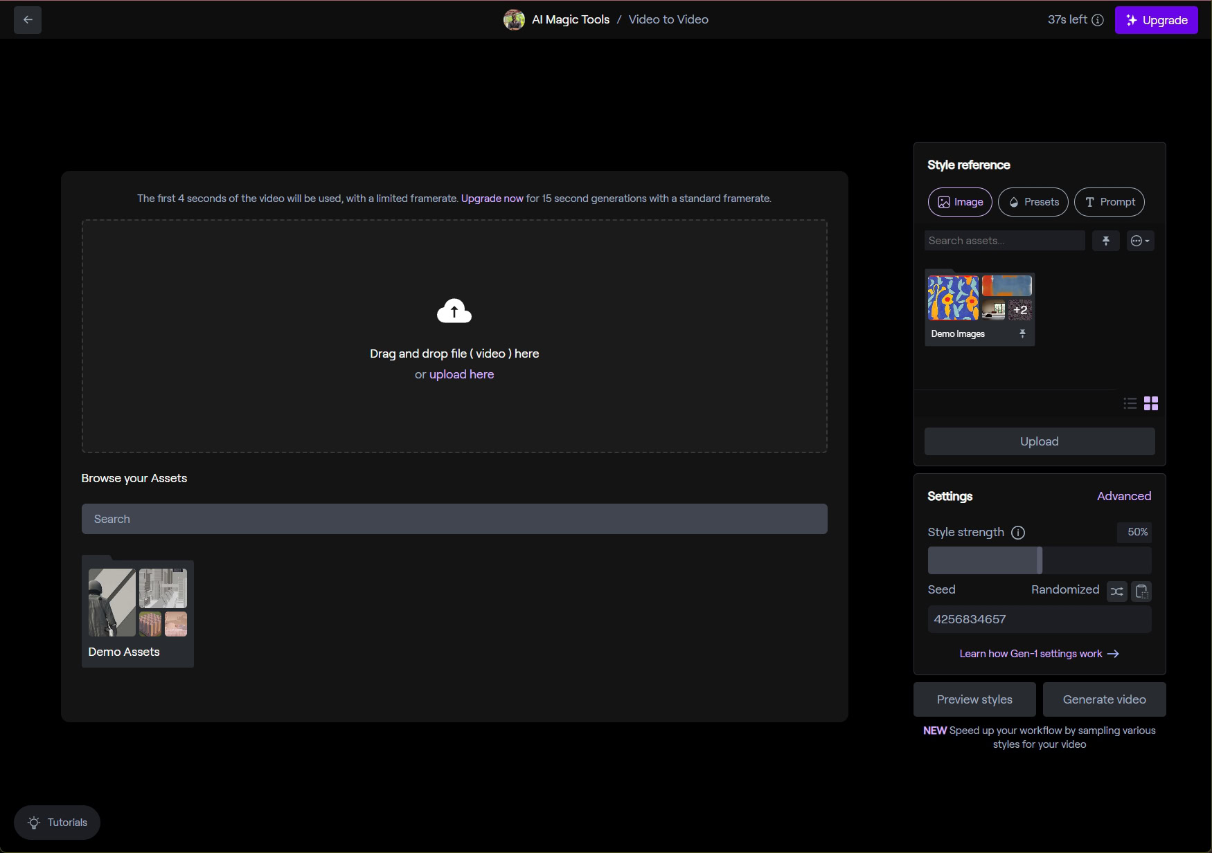The image size is (1212, 853).
Task: Switch assets to list view
Action: click(1130, 403)
